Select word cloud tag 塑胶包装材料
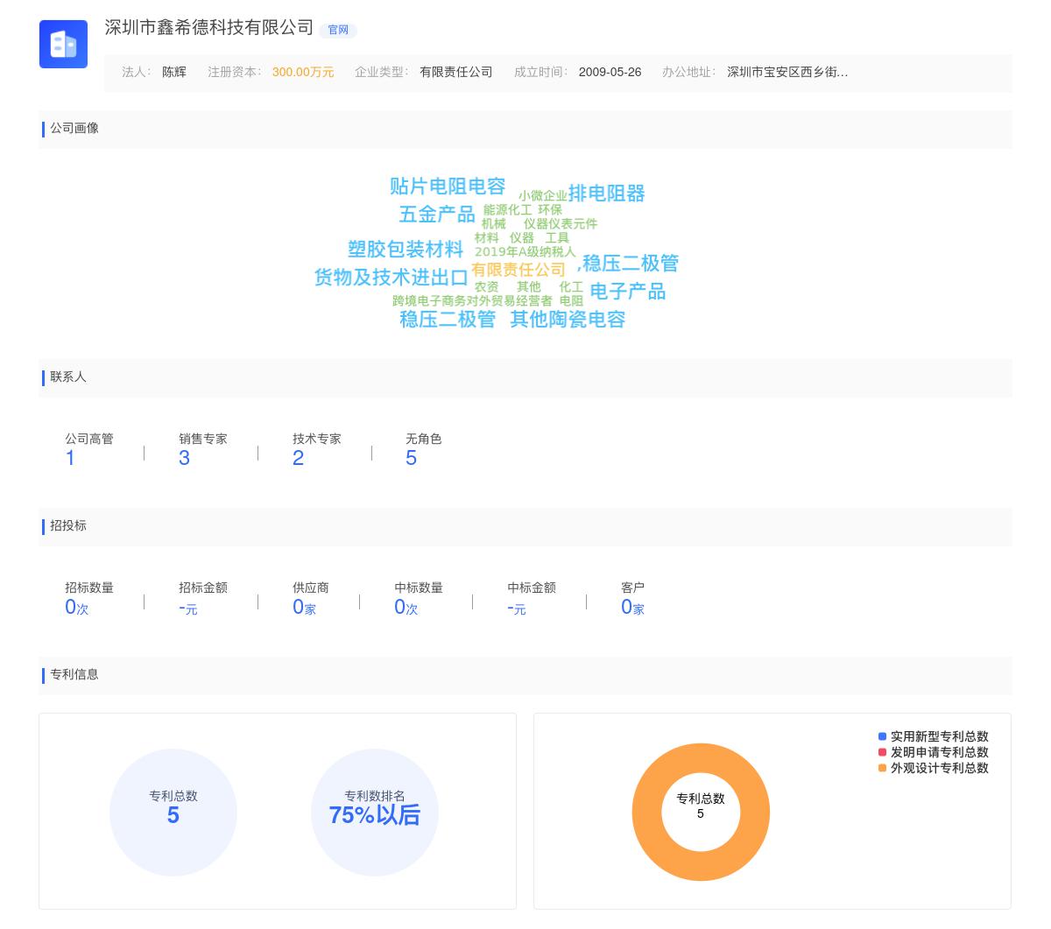1051x929 pixels. pos(406,250)
